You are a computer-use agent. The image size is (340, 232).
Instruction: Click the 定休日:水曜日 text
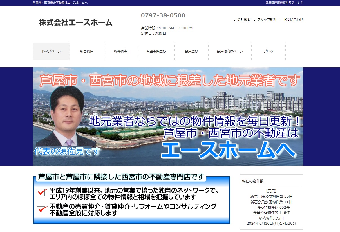[x=154, y=34]
